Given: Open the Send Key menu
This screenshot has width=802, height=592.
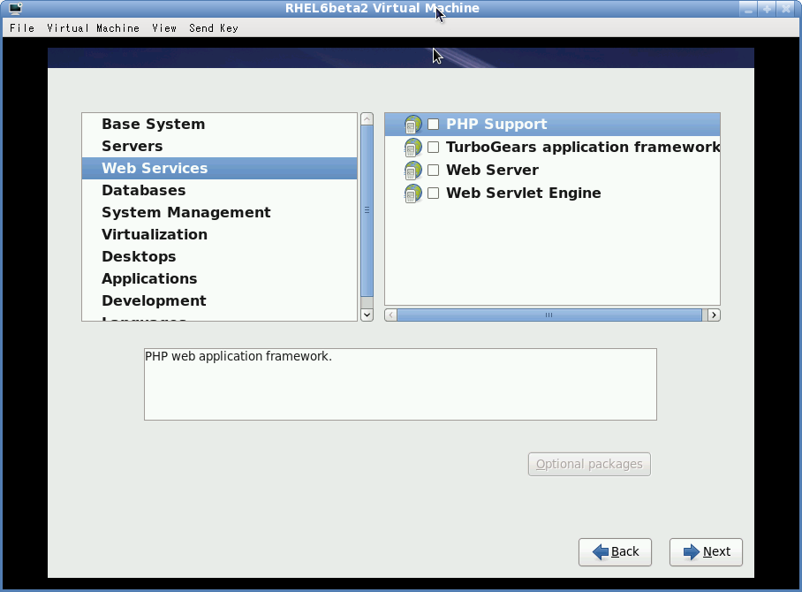Looking at the screenshot, I should [x=214, y=28].
